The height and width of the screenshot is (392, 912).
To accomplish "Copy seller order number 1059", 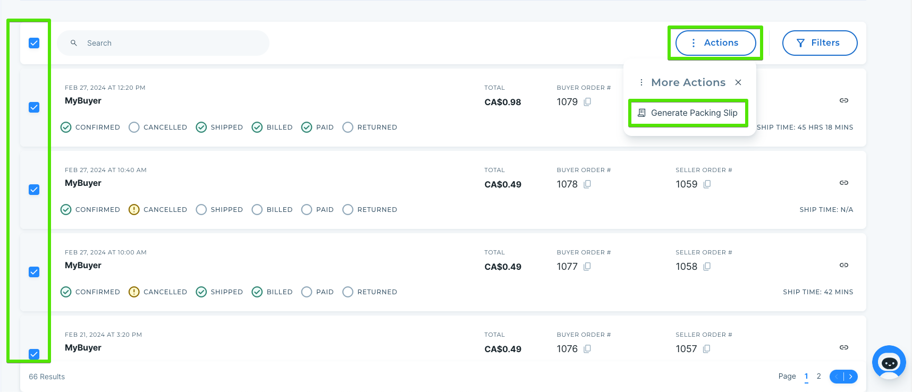I will point(707,184).
